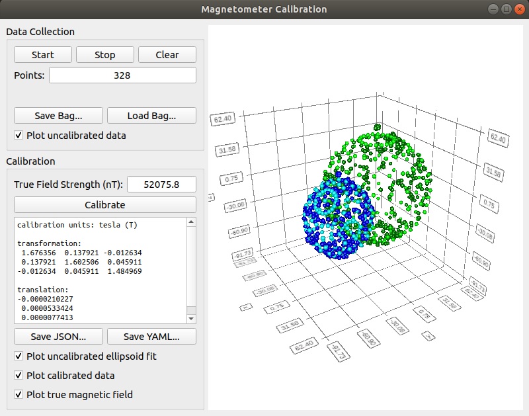Toggle Plot calibrated data checkbox
Screen dimensions: 529x416
19,376
